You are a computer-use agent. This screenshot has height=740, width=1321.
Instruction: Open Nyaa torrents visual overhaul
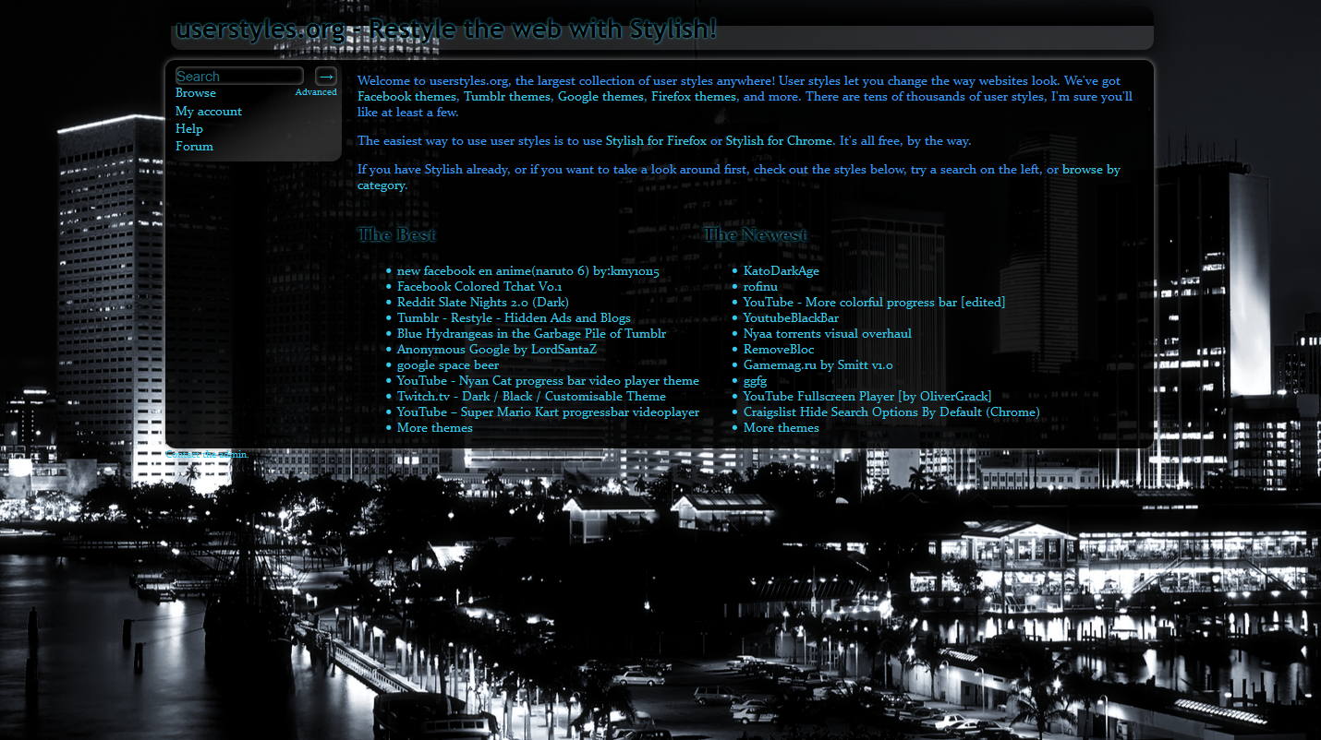click(828, 334)
